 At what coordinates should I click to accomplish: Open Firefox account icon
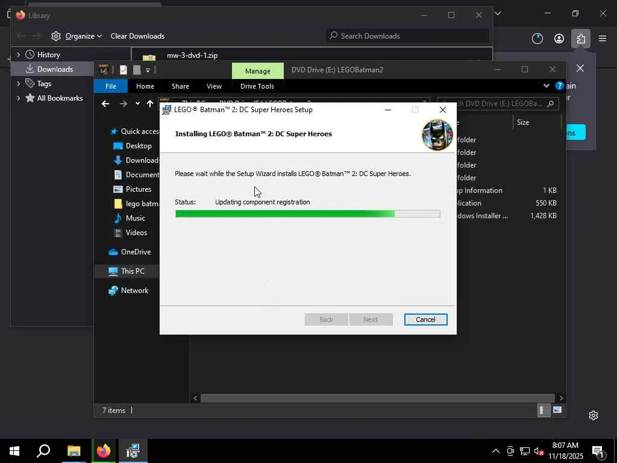(559, 39)
